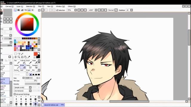Toggle scratchpad panel display
191x107 pixels.
(x=33, y=10)
